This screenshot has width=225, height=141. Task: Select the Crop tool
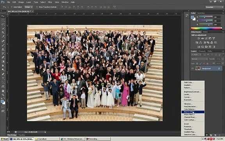[3, 33]
